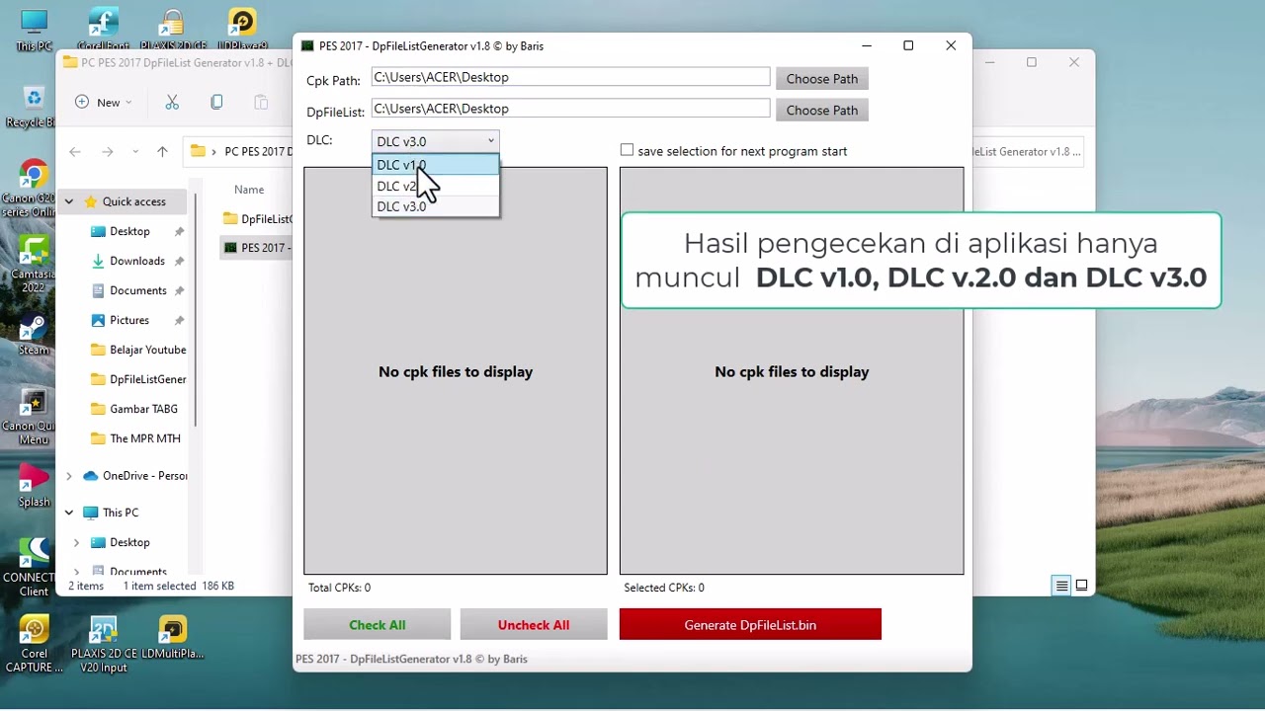Go up one folder in Explorer
Image resolution: width=1265 pixels, height=711 pixels.
click(162, 151)
